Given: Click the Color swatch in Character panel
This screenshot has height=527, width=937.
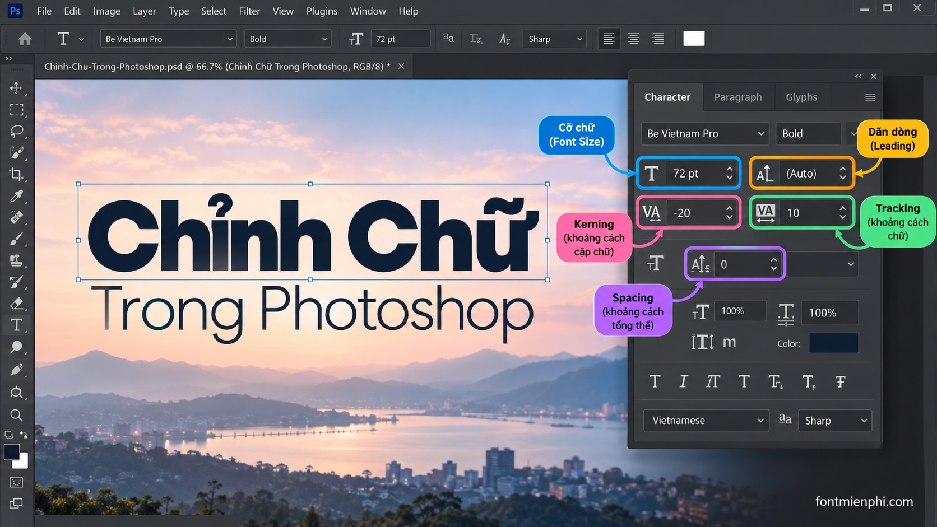Looking at the screenshot, I should pyautogui.click(x=834, y=343).
